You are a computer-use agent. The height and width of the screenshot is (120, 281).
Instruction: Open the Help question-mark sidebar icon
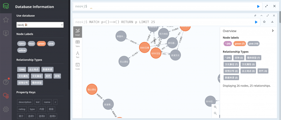[6, 82]
